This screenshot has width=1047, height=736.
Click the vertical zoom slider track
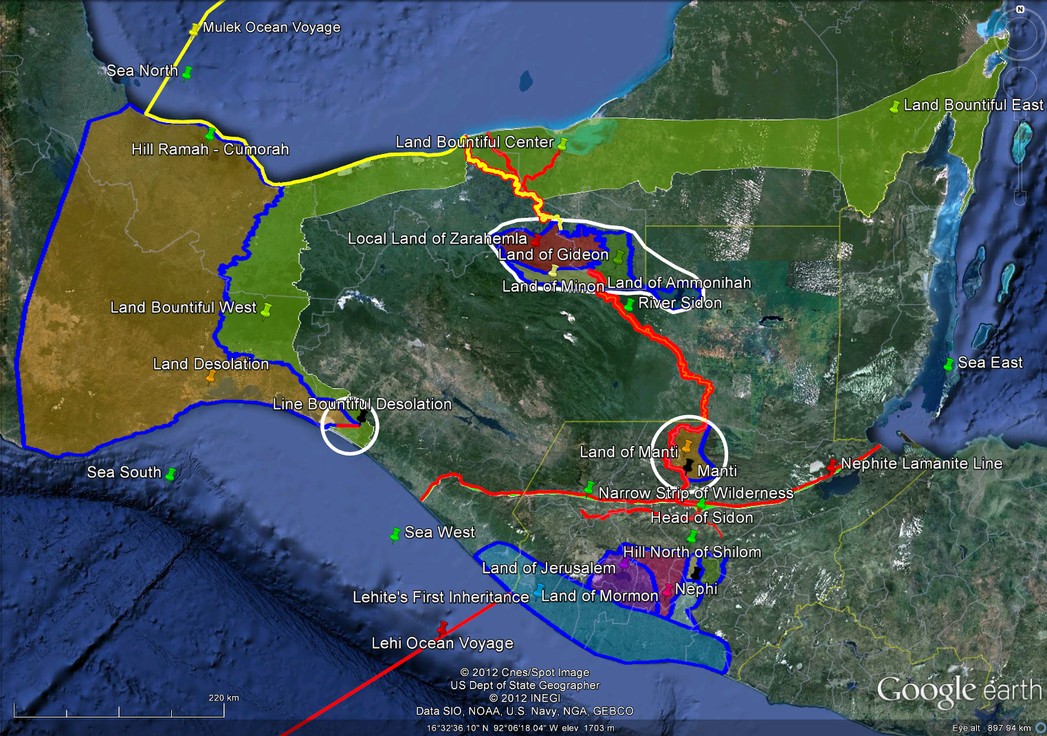[1021, 157]
